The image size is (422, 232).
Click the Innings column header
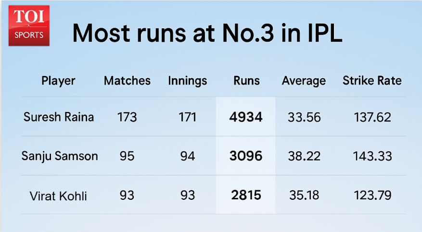tap(188, 81)
